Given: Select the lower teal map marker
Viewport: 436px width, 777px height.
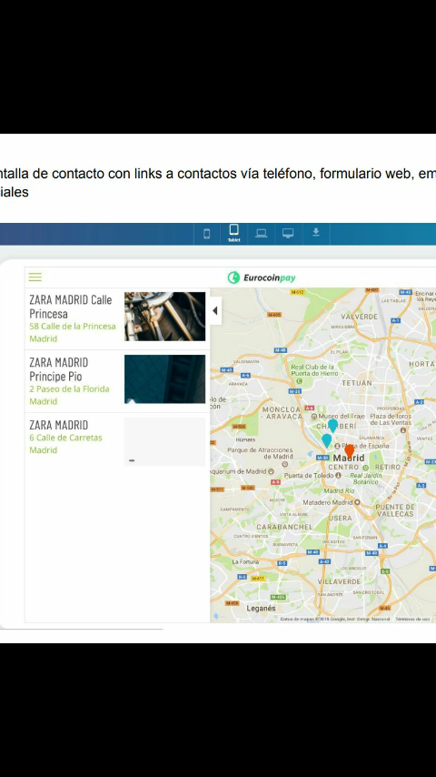Looking at the screenshot, I should pos(327,440).
